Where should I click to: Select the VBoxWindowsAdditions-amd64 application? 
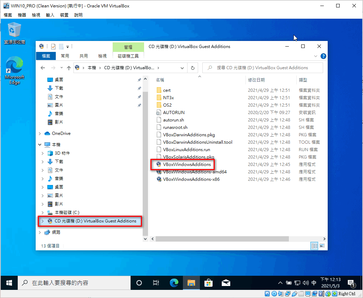click(x=195, y=172)
